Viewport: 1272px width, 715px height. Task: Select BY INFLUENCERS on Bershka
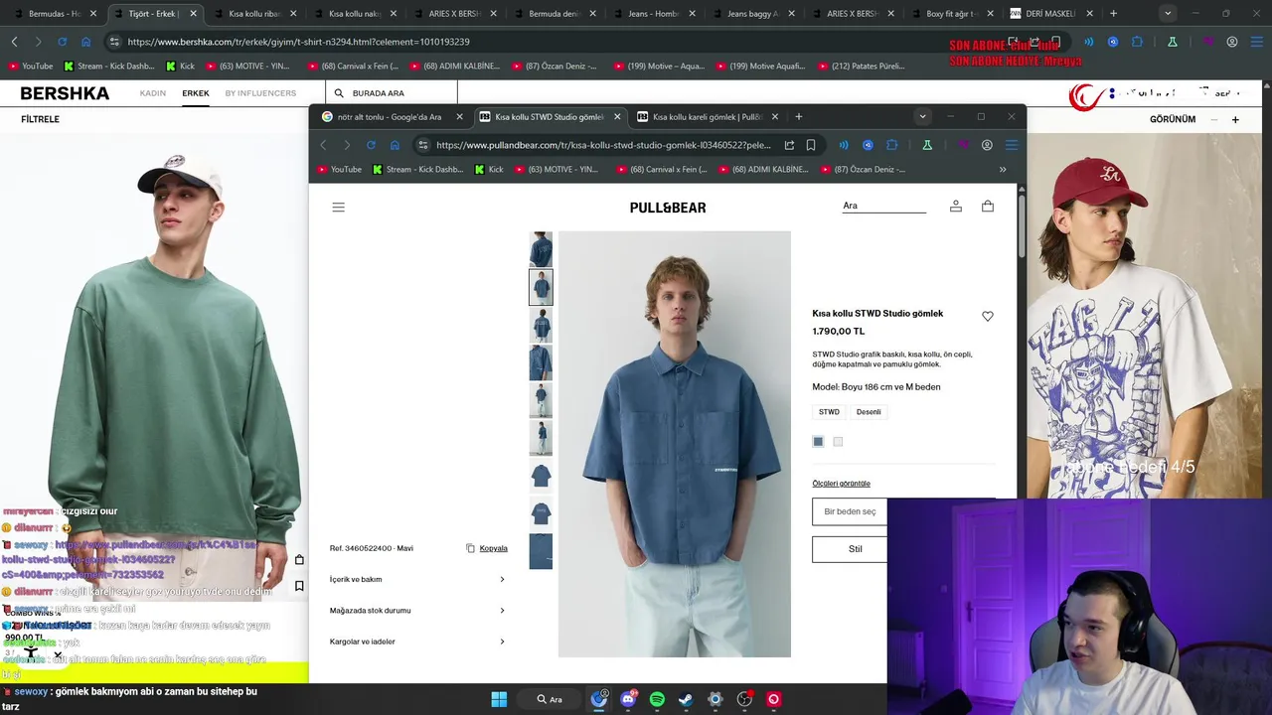(260, 93)
